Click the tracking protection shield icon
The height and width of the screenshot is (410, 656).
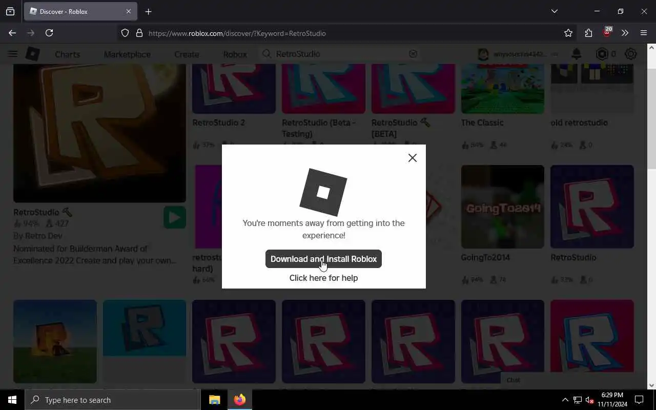pos(125,33)
